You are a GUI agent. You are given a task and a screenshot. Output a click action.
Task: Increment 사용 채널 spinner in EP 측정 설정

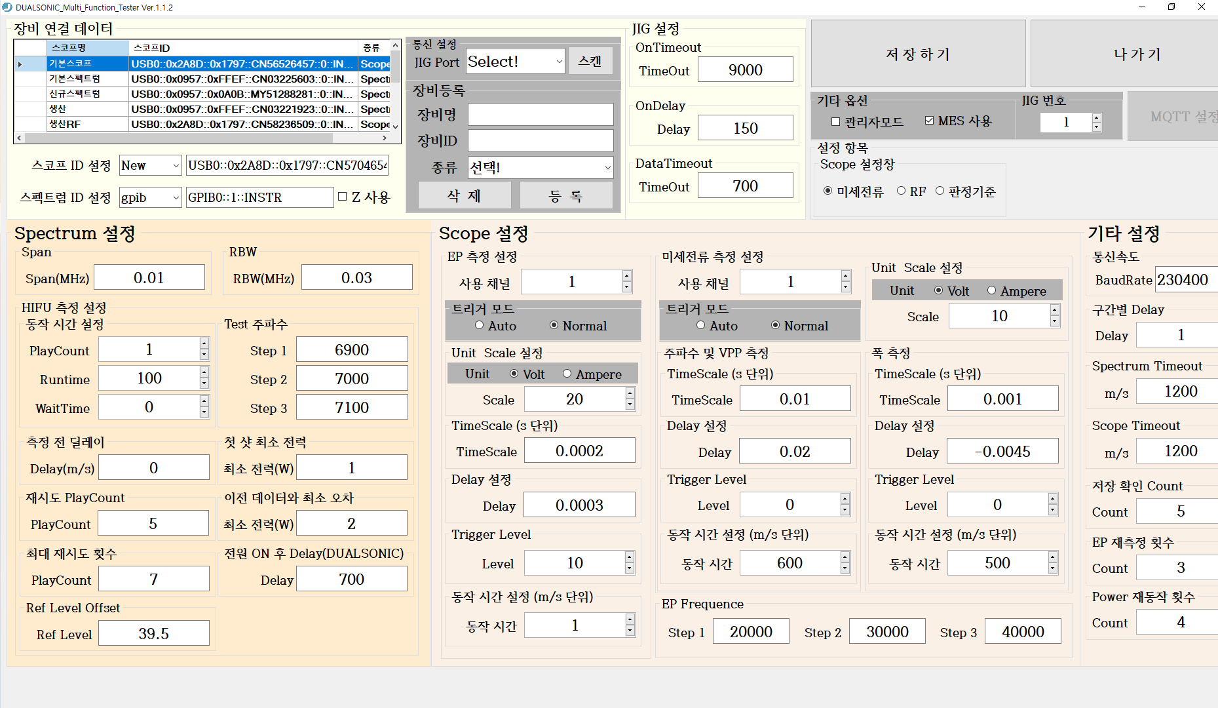coord(627,276)
